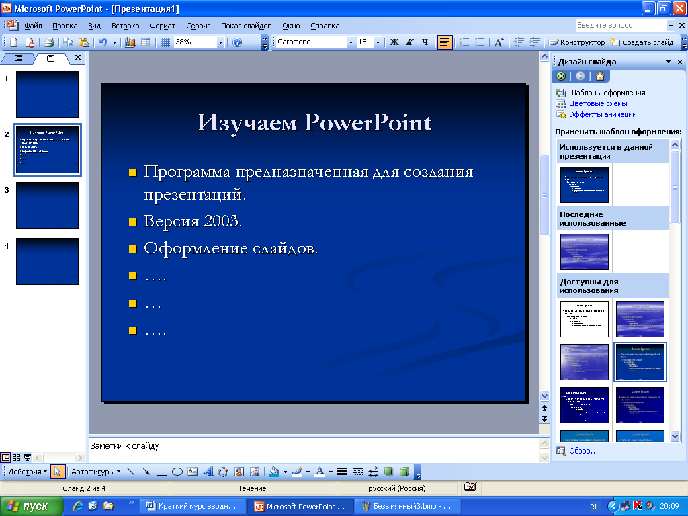Image resolution: width=688 pixels, height=516 pixels.
Task: Open the Правка menu
Action: 65,26
